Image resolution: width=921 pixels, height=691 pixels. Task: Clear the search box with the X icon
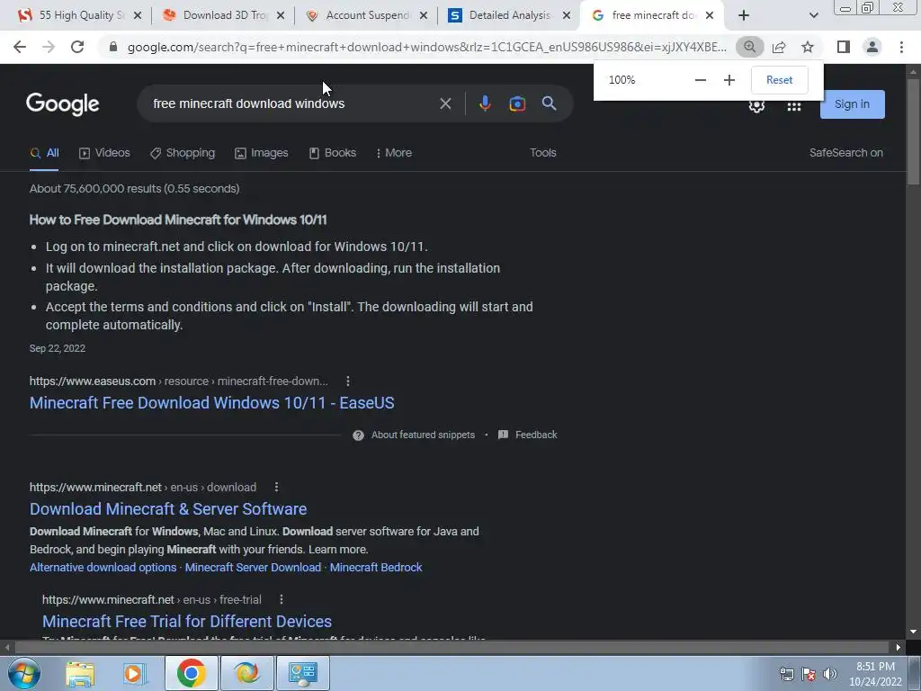click(445, 104)
